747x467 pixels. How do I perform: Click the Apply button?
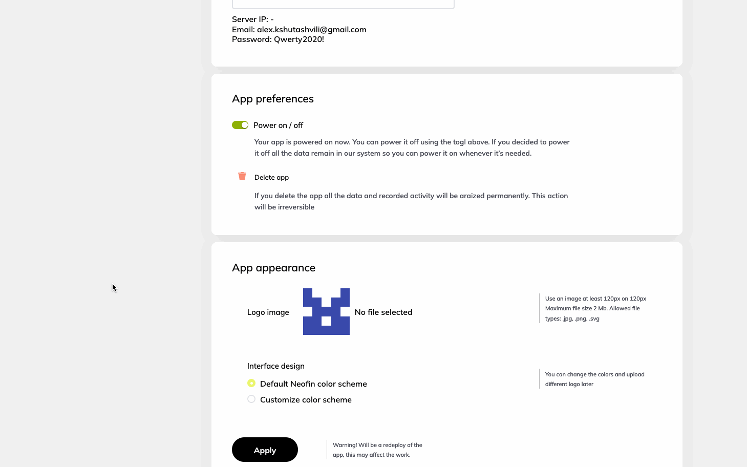pos(265,450)
